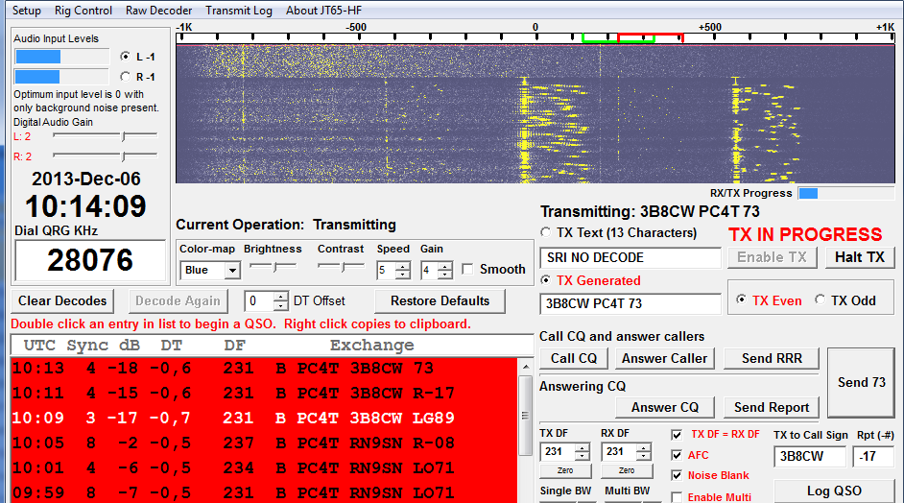This screenshot has width=904, height=503.
Task: Click the TX to Call Sign field
Action: (809, 456)
